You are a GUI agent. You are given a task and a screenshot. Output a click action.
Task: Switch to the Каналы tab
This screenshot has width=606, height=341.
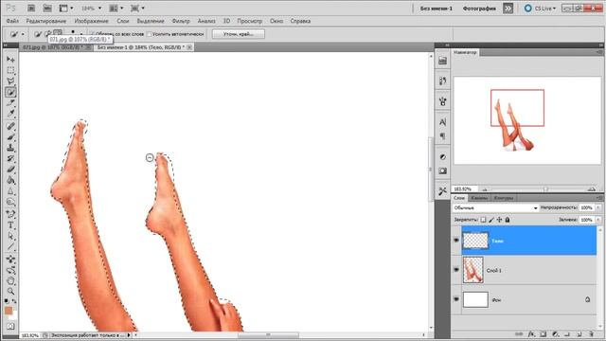pyautogui.click(x=479, y=198)
